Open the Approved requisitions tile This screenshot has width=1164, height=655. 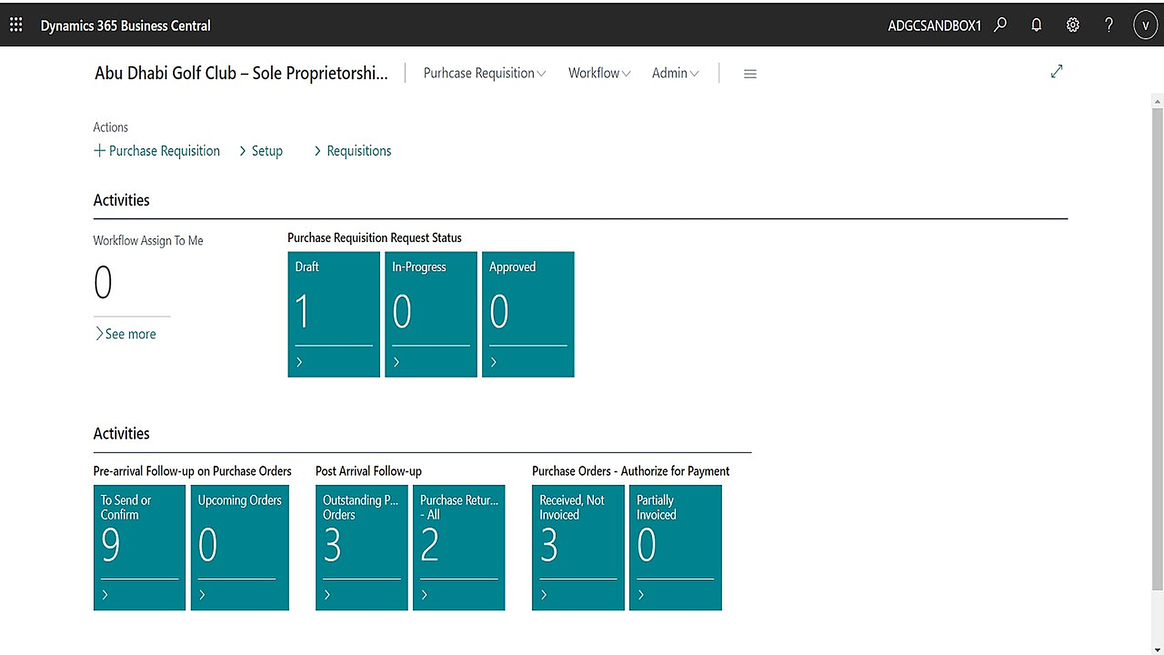pos(528,314)
